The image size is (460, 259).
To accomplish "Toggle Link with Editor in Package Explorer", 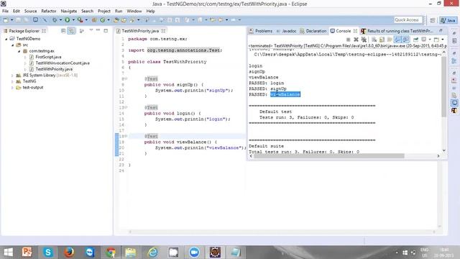I will (x=71, y=31).
